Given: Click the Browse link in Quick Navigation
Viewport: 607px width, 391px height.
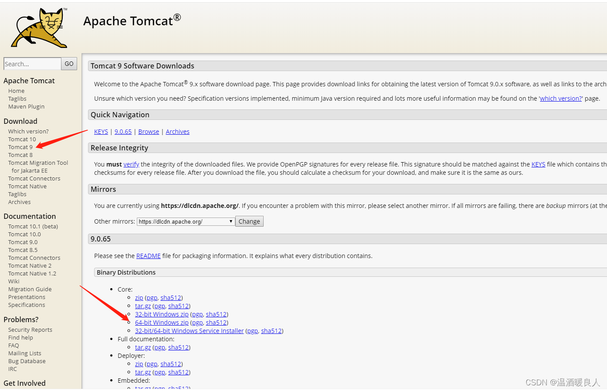Looking at the screenshot, I should 149,132.
